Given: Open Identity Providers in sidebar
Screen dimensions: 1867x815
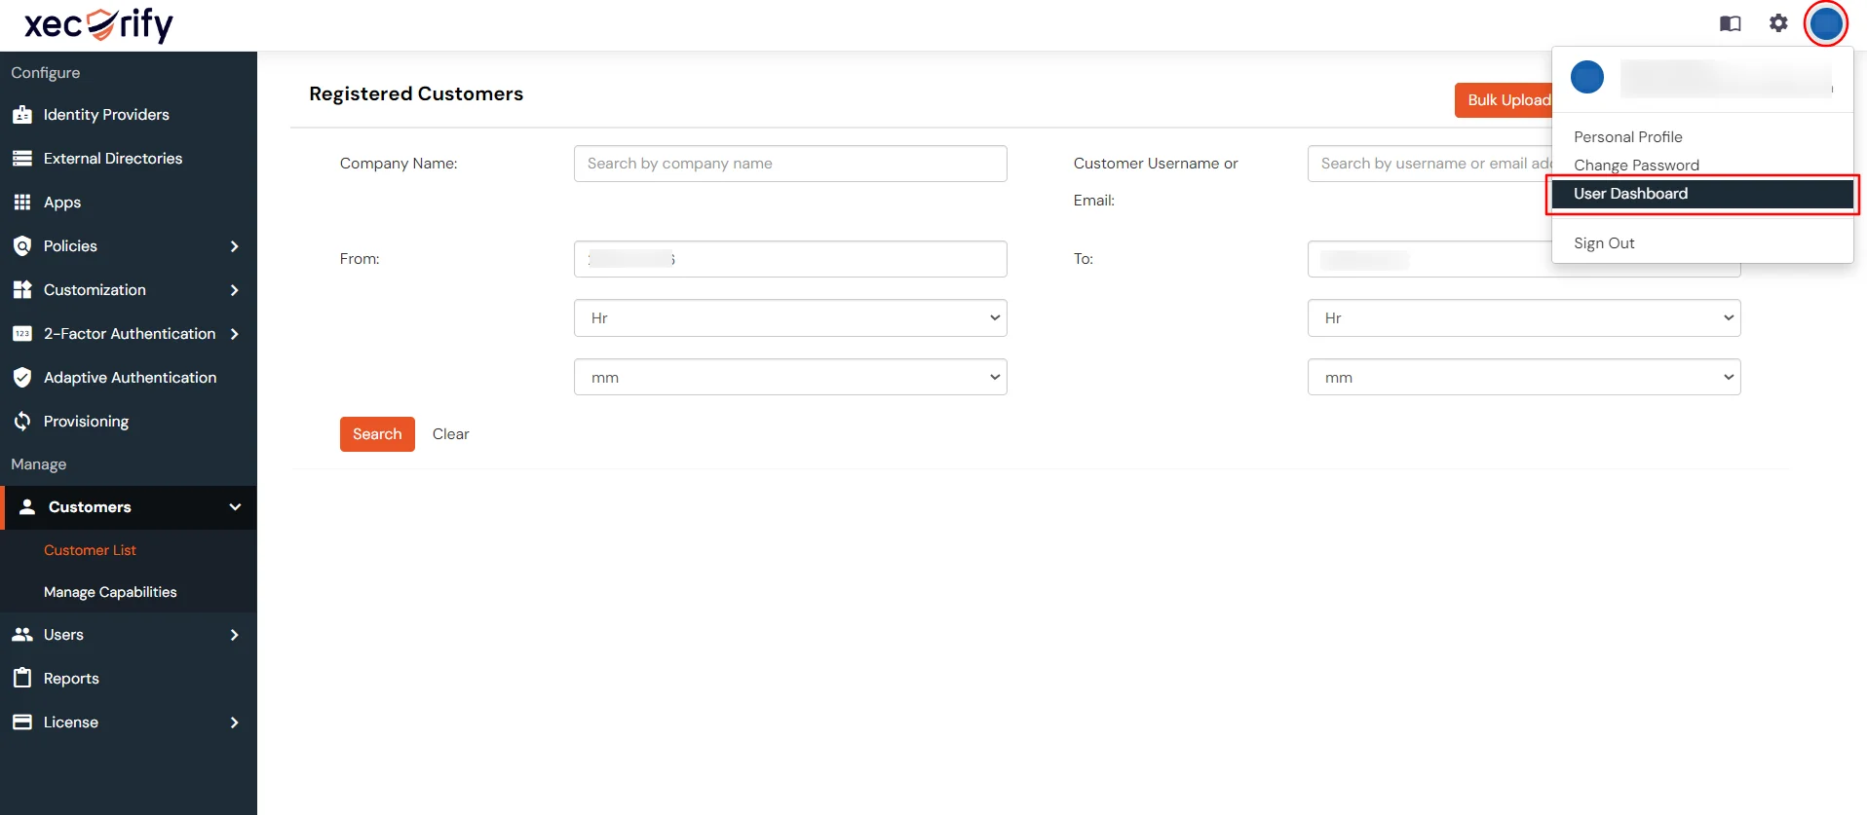Looking at the screenshot, I should 106,115.
